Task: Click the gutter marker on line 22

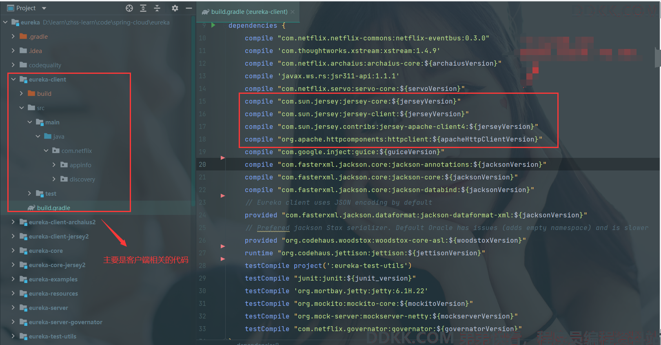Action: [223, 196]
